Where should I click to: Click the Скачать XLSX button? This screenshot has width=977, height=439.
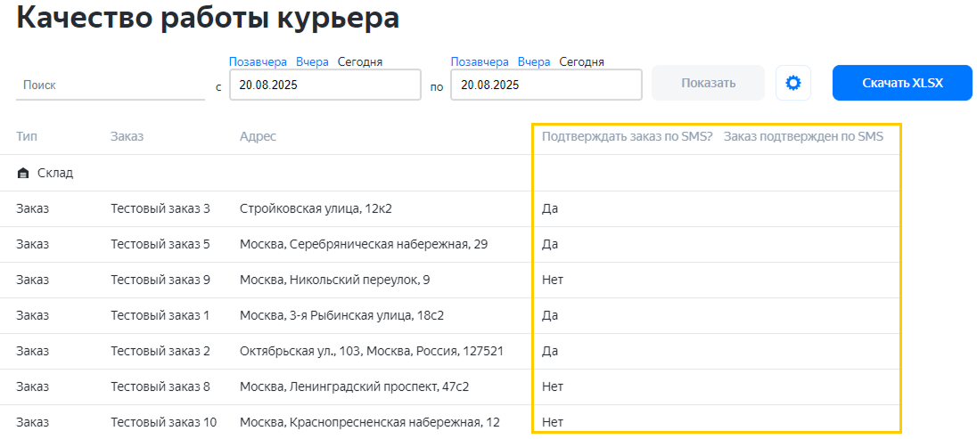pyautogui.click(x=901, y=83)
